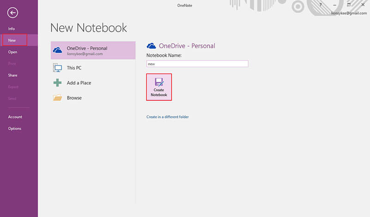The image size is (370, 217).
Task: Follow the Create in a different folder link
Action: tap(167, 117)
